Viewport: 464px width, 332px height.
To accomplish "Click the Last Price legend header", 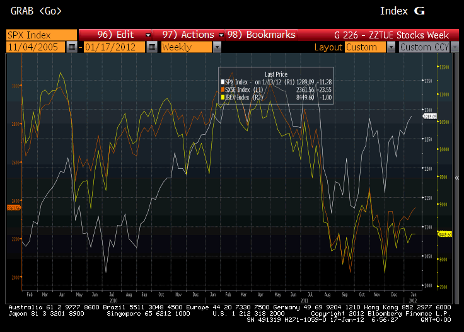I will pyautogui.click(x=275, y=74).
